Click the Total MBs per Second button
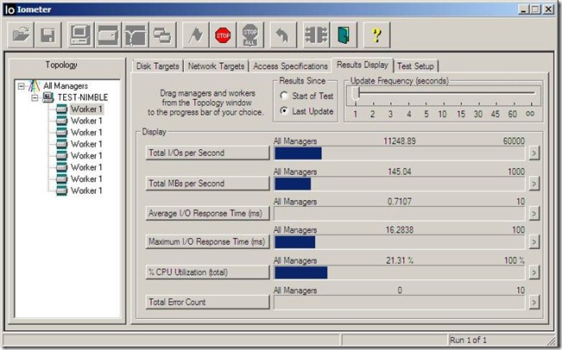This screenshot has height=350, width=562. coord(208,183)
